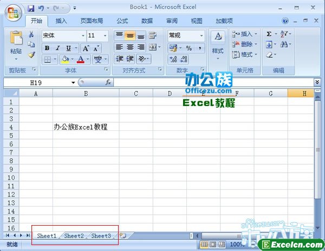325x251 pixels.
Task: Open the phonetic guide (wén) icon
Action: (98, 60)
